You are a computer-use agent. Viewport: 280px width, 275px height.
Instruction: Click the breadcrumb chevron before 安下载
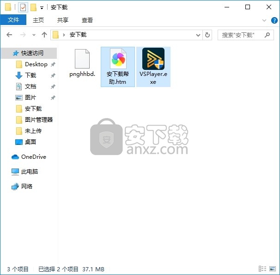coord(64,35)
